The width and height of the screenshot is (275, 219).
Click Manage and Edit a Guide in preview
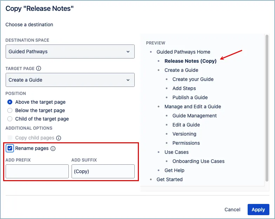point(193,107)
